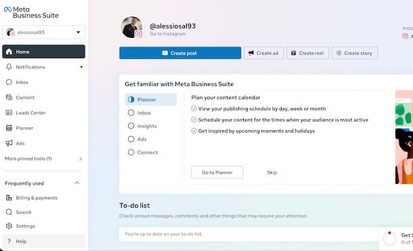Click the Go to Planner button
The width and height of the screenshot is (413, 251).
click(217, 173)
